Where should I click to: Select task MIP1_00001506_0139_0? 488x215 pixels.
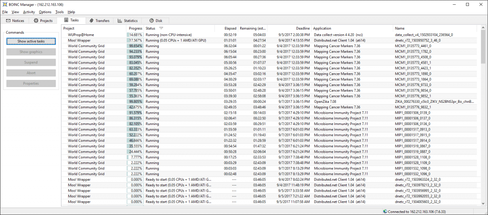[269, 113]
